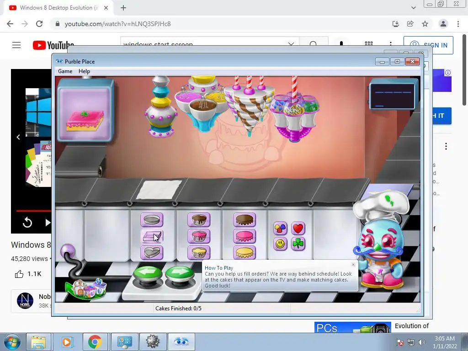Select the heart-shaped cake pan button

(x=152, y=252)
